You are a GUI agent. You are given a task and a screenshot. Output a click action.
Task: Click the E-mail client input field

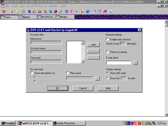point(119,62)
